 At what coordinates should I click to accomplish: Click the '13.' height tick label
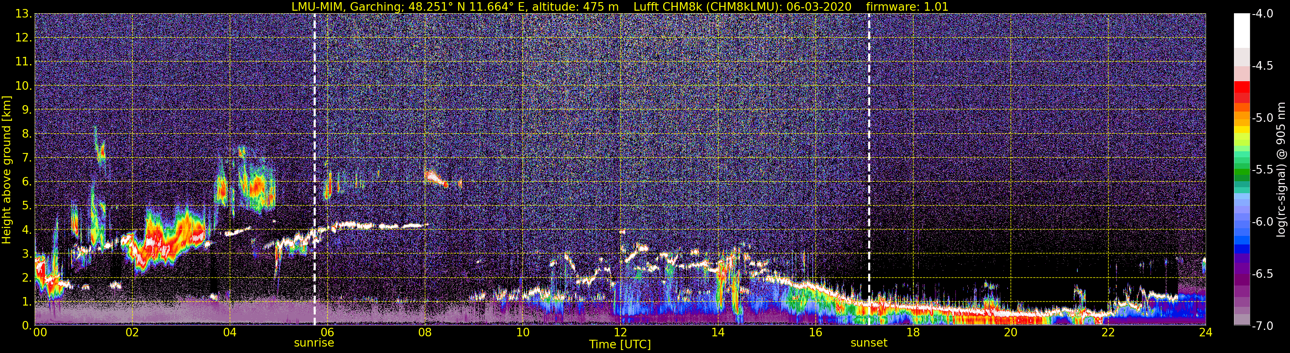(x=24, y=14)
